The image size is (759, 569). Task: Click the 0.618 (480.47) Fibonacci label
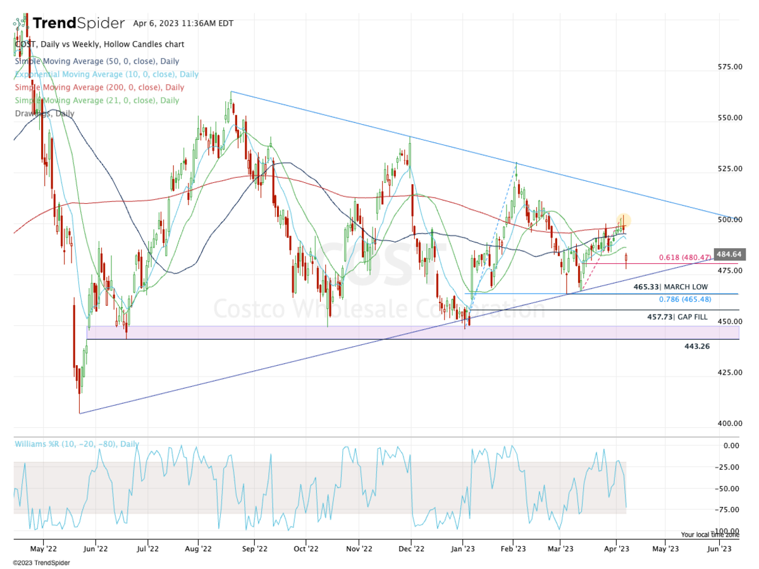point(685,258)
